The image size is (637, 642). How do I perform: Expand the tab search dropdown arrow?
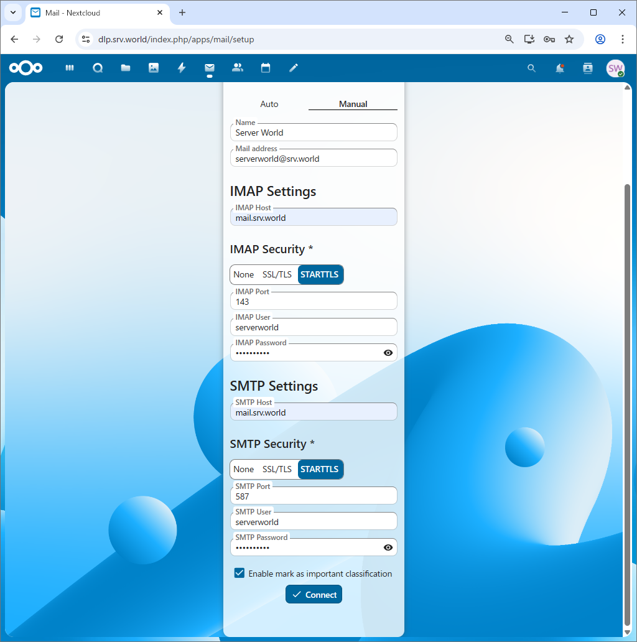click(13, 12)
